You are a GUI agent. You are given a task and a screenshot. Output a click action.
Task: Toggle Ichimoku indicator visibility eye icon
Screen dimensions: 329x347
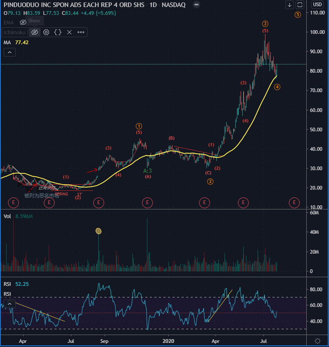(x=35, y=32)
